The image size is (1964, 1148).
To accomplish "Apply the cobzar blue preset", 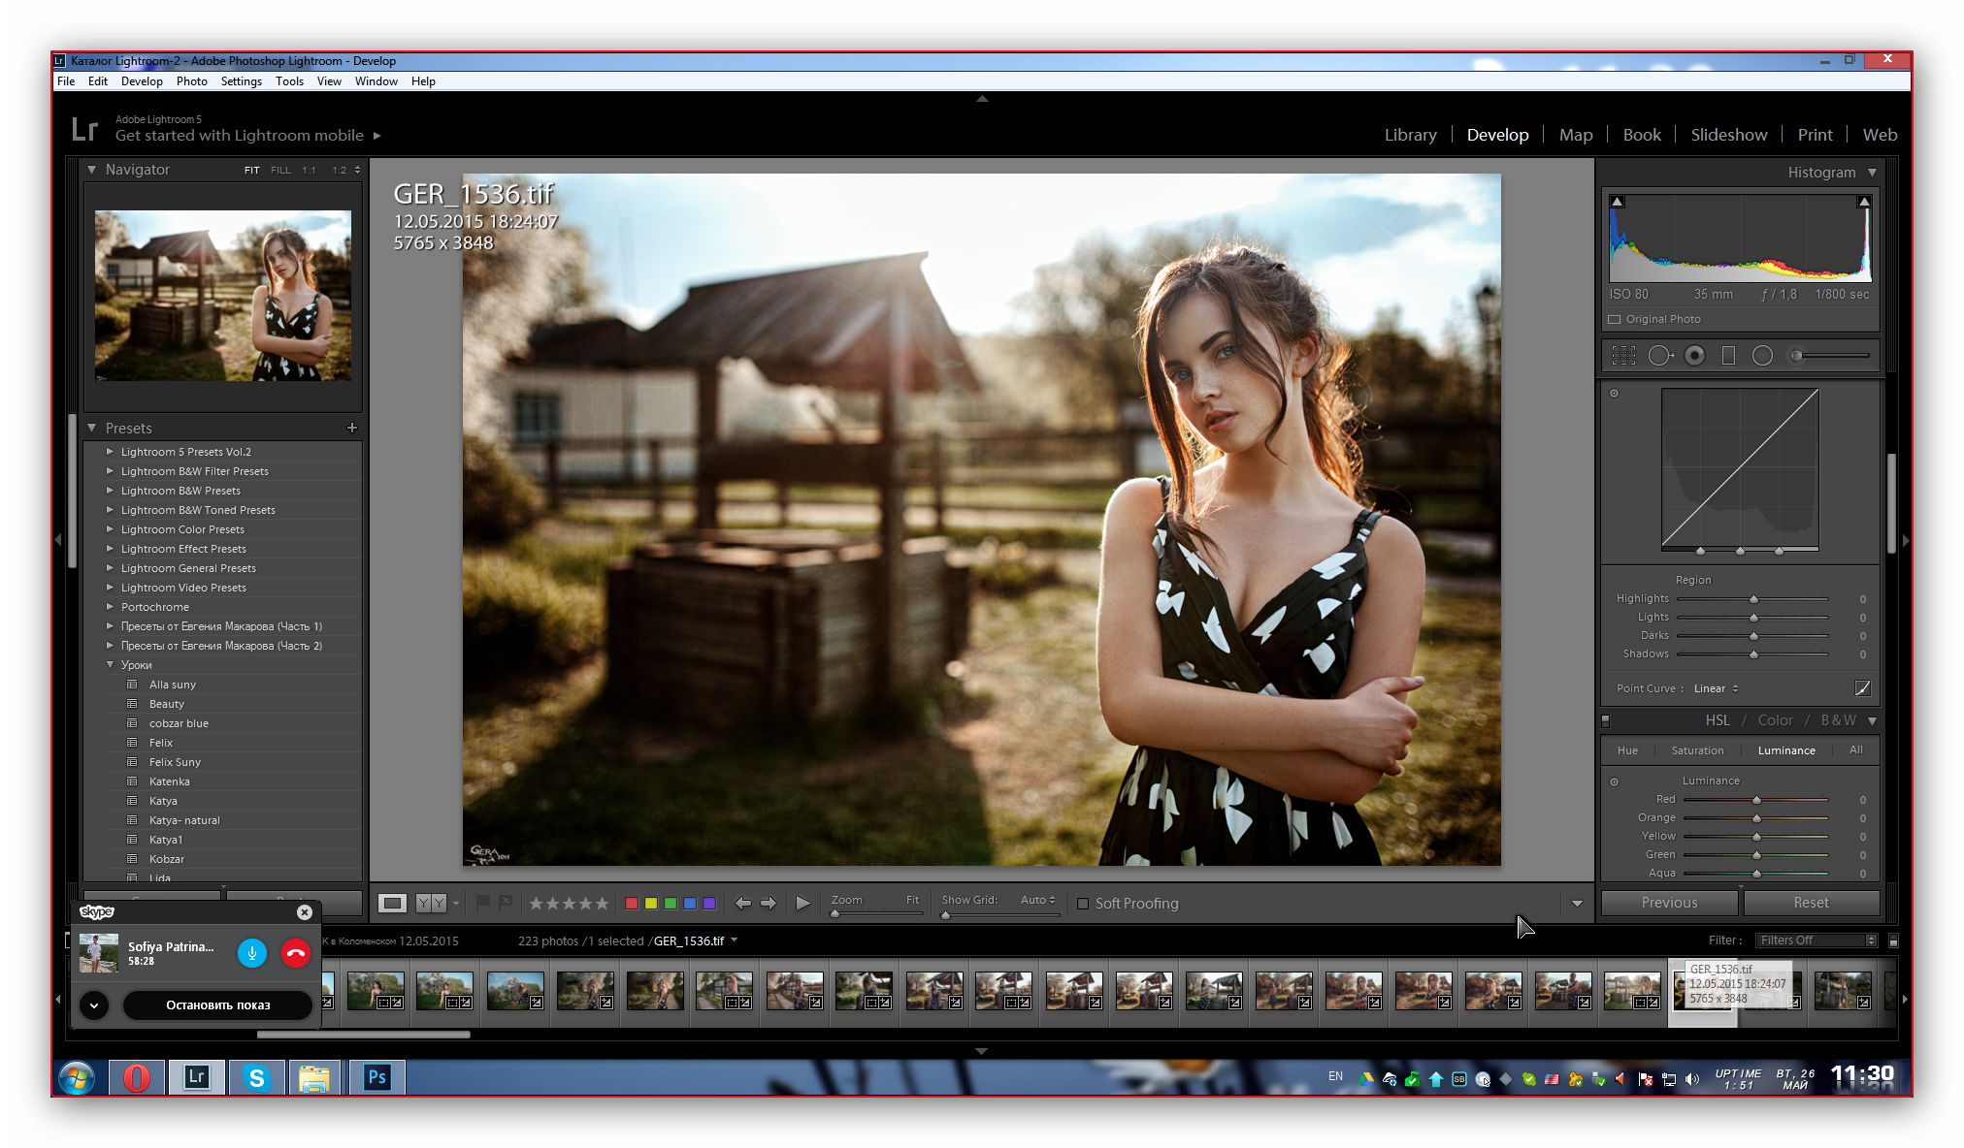I will pos(179,723).
